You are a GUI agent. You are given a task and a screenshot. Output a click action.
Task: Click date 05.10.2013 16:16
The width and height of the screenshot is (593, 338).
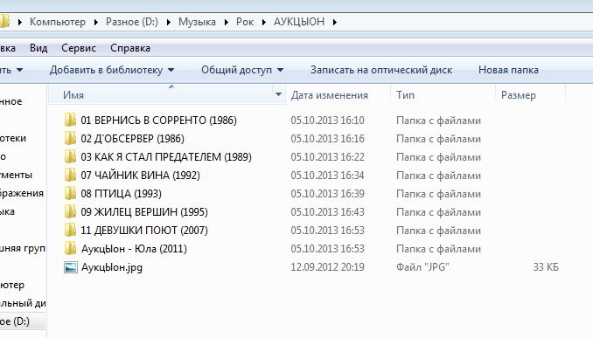pyautogui.click(x=327, y=139)
